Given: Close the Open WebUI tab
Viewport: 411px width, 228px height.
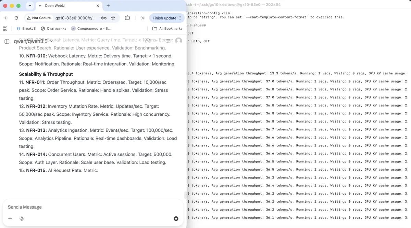Looking at the screenshot, I should click(98, 6).
